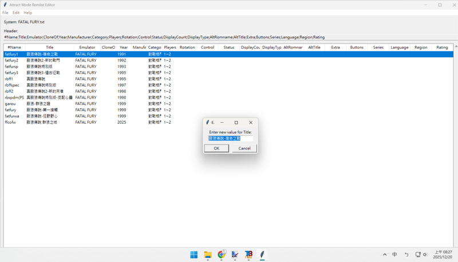Open the monitor-and-pen app in taskbar

point(235,255)
